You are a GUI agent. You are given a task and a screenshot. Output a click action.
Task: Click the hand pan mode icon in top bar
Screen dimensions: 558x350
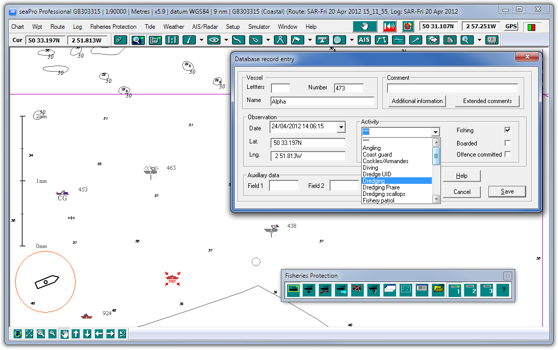(365, 26)
